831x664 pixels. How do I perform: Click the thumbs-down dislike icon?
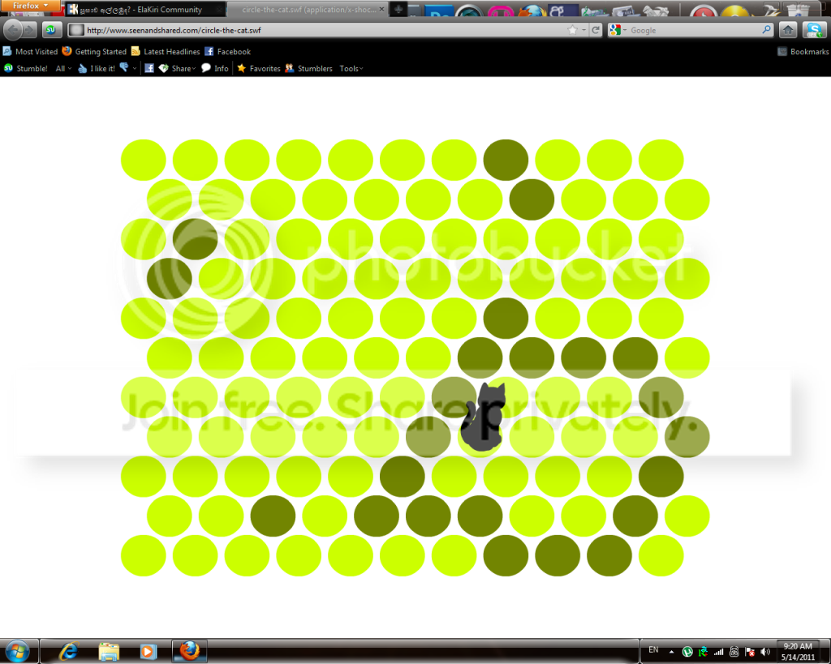(124, 68)
